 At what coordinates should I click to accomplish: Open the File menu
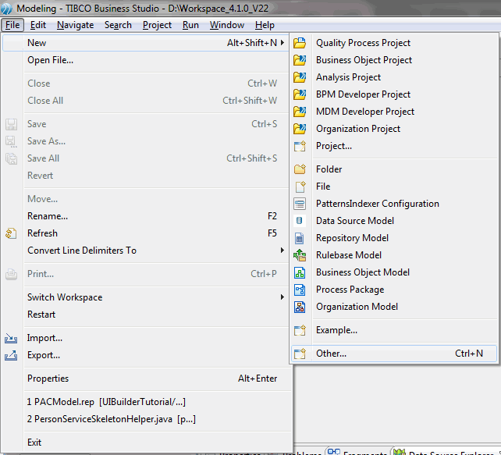(x=12, y=25)
